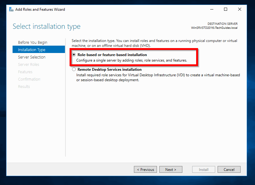Click the Results step in sidebar
Image resolution: width=255 pixels, height=185 pixels.
tap(24, 86)
